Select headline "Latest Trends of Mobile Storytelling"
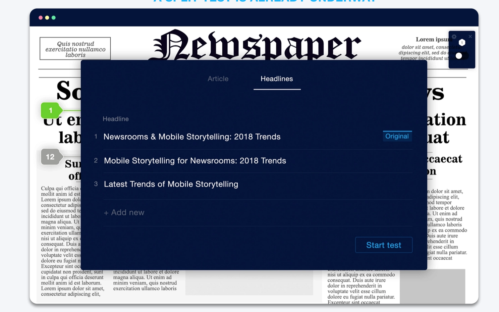The height and width of the screenshot is (312, 499). click(171, 184)
